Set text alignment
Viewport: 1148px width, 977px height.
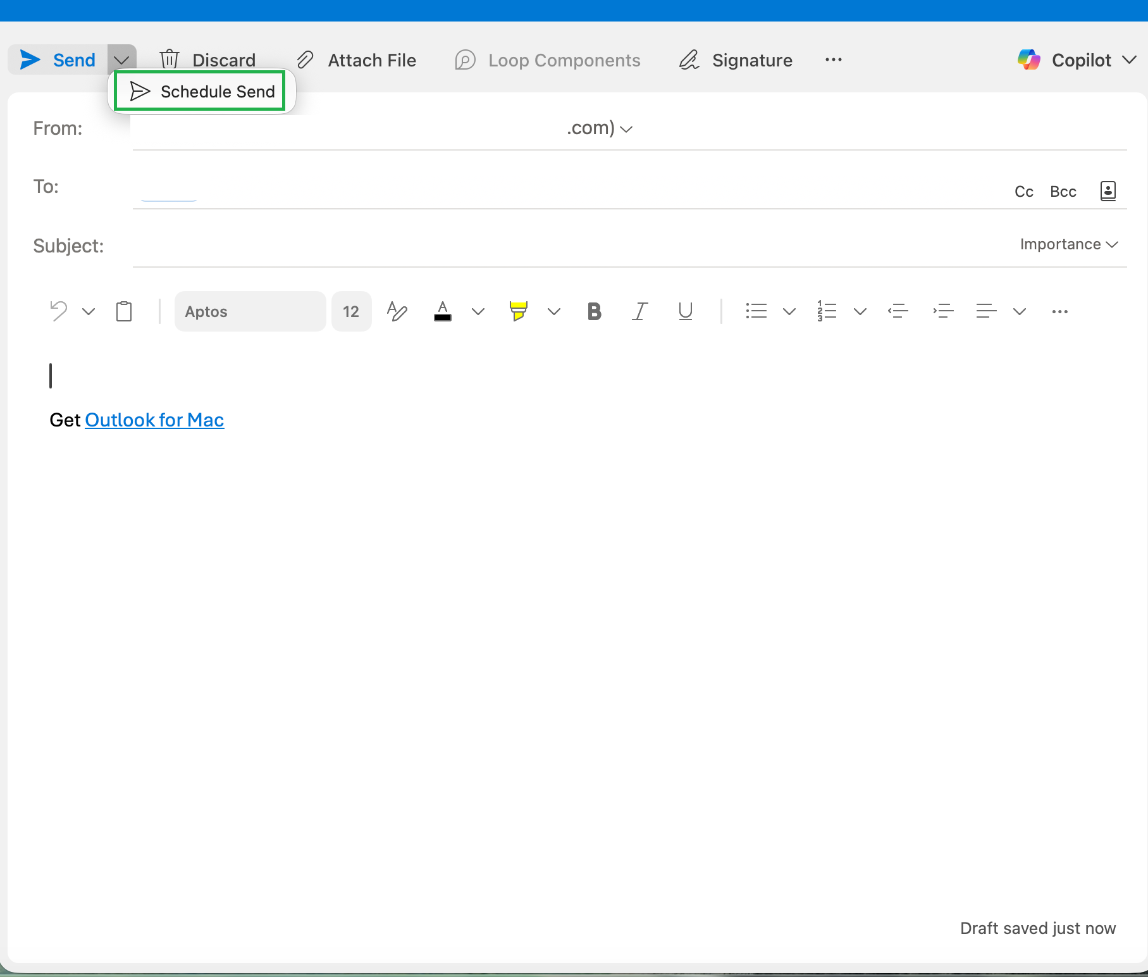coord(986,311)
